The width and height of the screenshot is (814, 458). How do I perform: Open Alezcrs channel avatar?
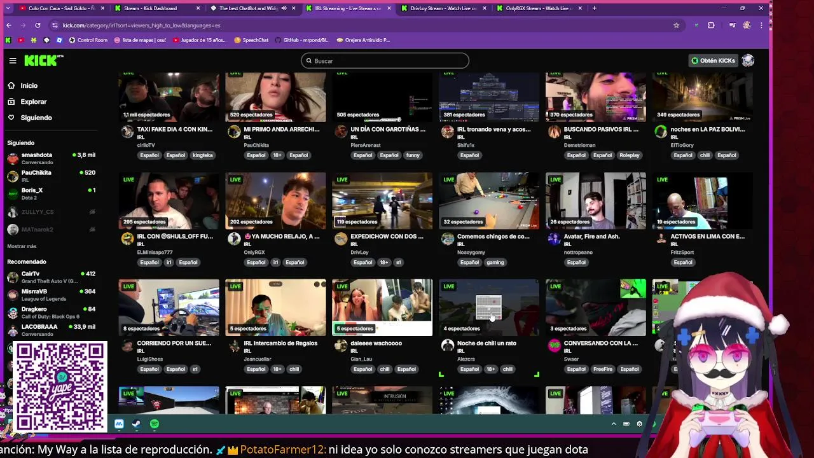tap(448, 345)
